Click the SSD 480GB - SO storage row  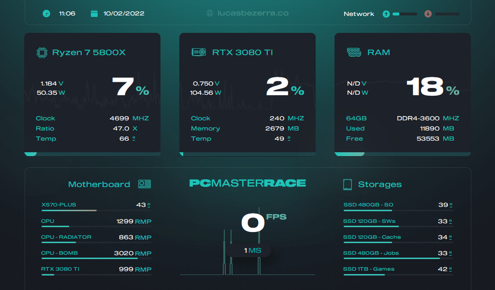pos(398,206)
